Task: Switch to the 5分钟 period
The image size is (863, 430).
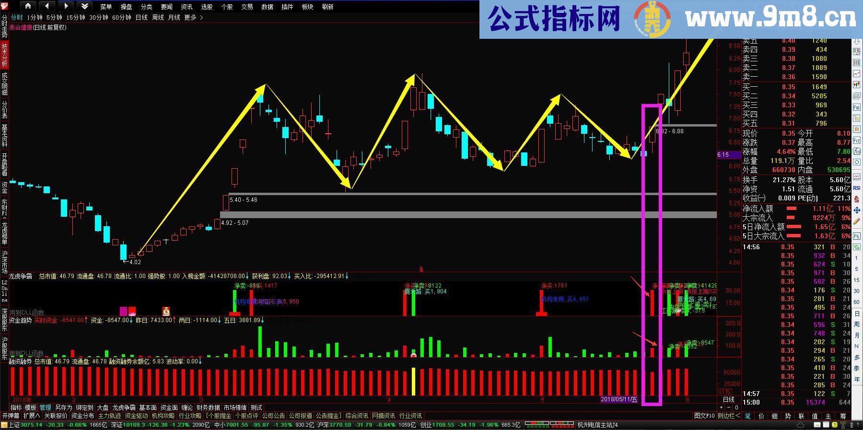Action: [54, 17]
